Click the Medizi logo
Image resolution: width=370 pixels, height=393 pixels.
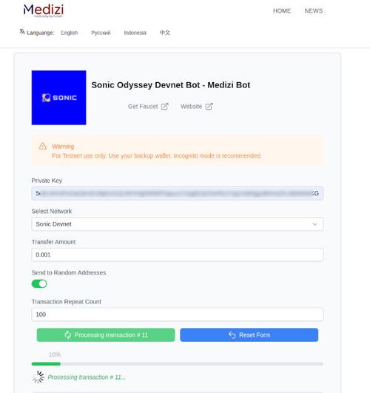pyautogui.click(x=44, y=10)
